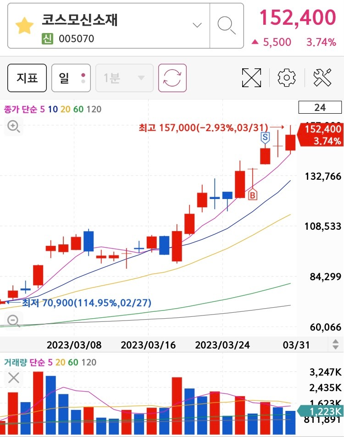Select the 60-day price moving average label
The image size is (344, 437).
click(78, 109)
